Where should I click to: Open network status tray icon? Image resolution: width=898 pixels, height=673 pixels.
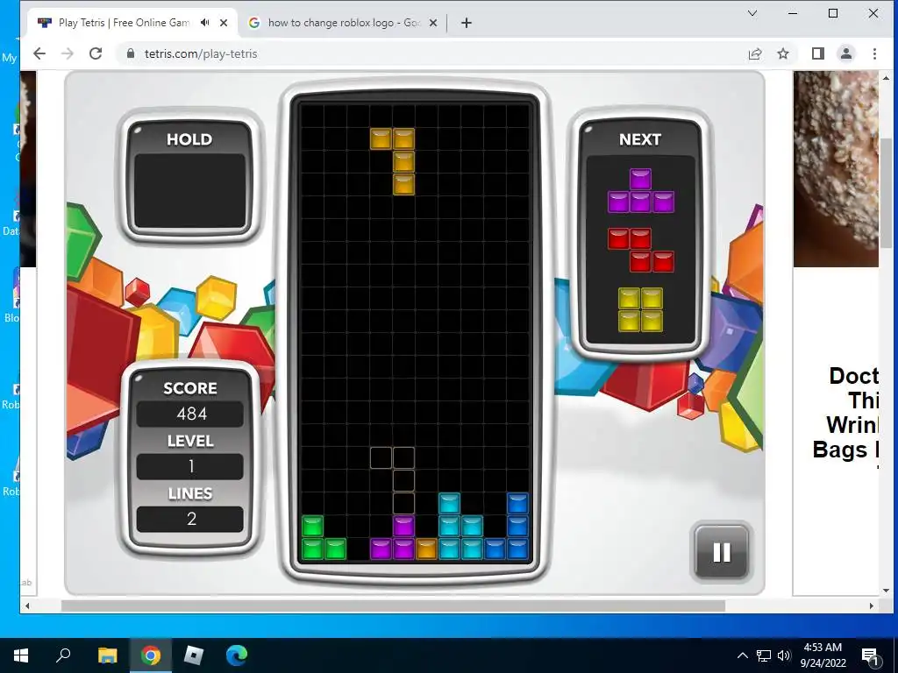(x=764, y=655)
